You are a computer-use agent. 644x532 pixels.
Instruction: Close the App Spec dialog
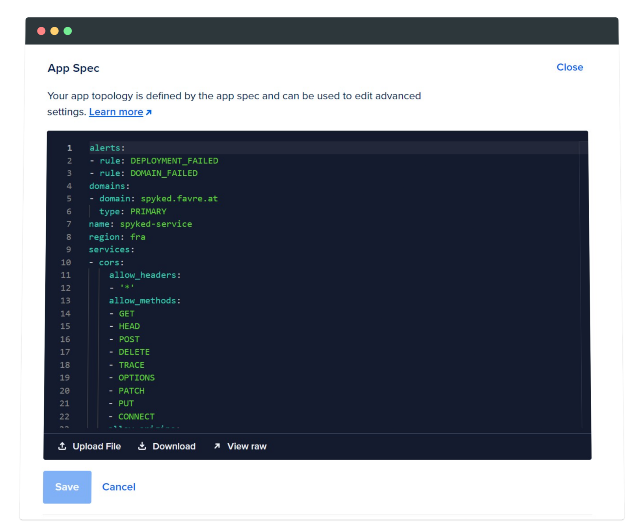tap(570, 67)
